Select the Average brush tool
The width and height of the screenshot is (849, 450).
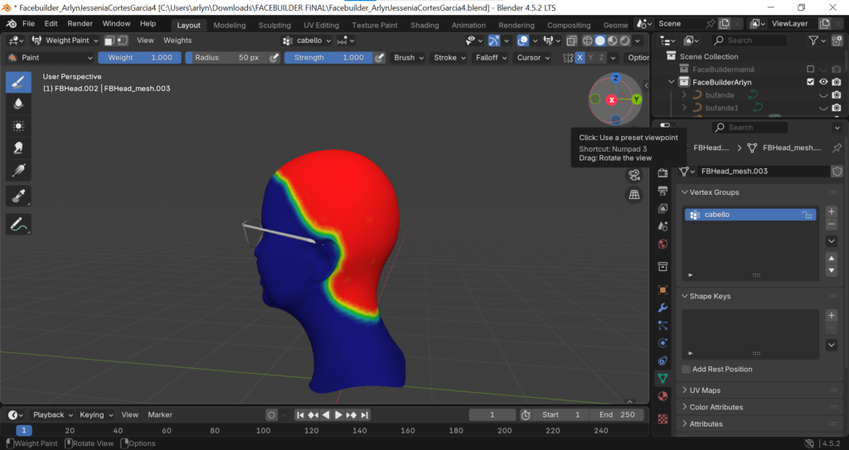18,126
